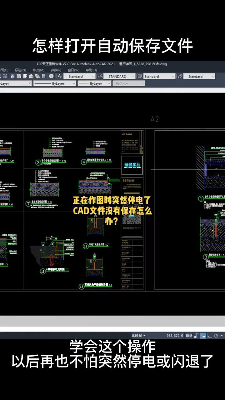Open the calculator icon in toolbar
The width and height of the screenshot is (225, 400).
click(44, 76)
